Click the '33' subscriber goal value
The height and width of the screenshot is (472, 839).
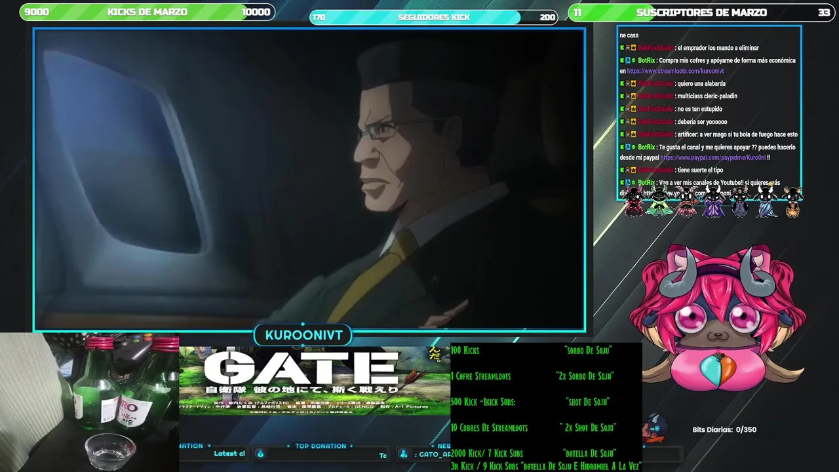[x=824, y=12]
